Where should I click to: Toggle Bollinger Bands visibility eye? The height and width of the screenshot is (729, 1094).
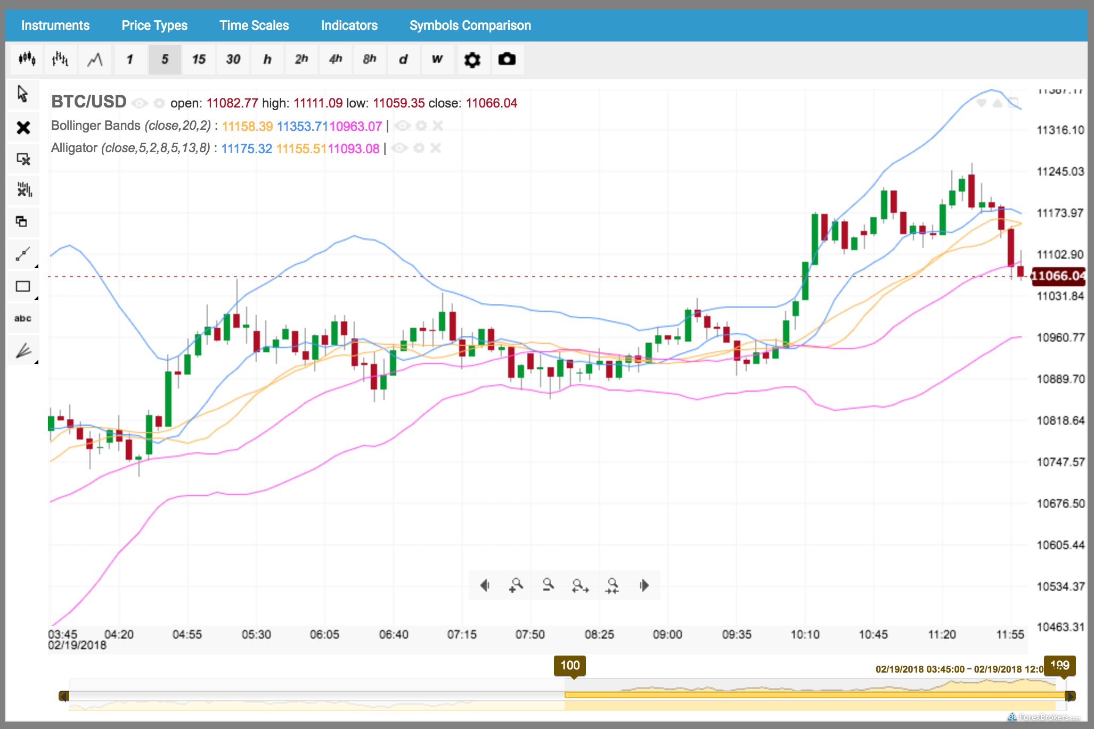402,126
